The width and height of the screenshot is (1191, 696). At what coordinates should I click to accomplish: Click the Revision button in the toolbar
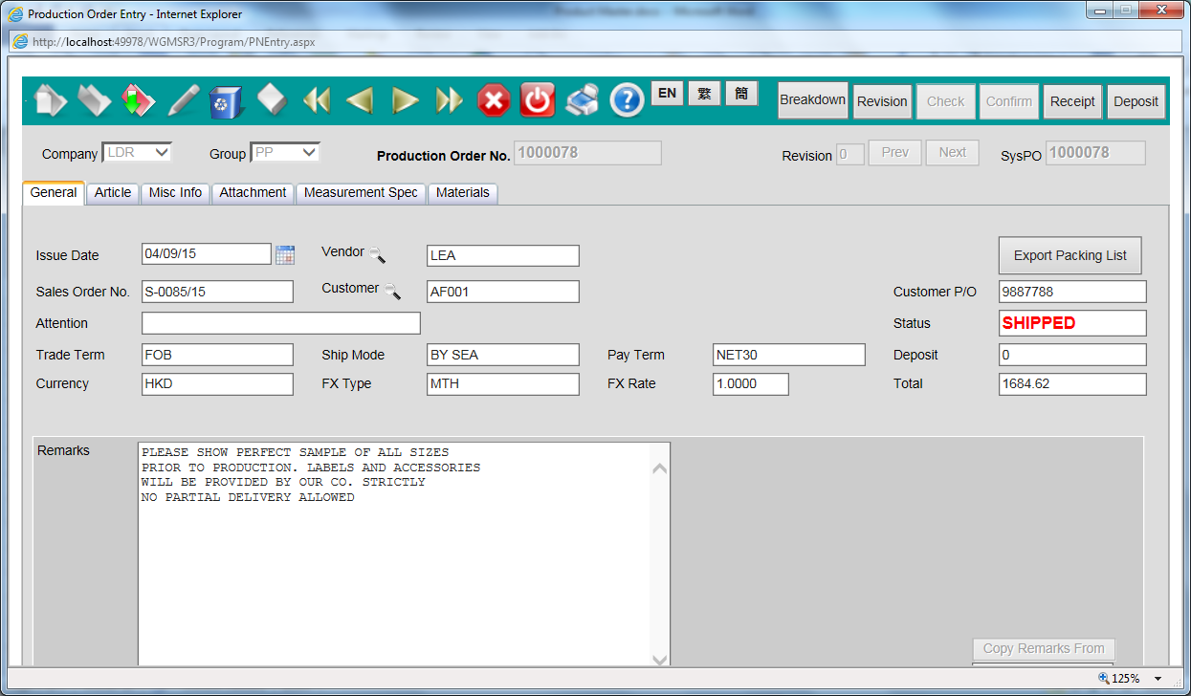tap(882, 101)
